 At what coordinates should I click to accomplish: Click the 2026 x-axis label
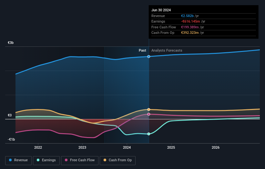(216, 147)
